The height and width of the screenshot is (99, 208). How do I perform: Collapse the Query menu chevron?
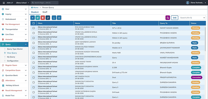(x=26, y=44)
